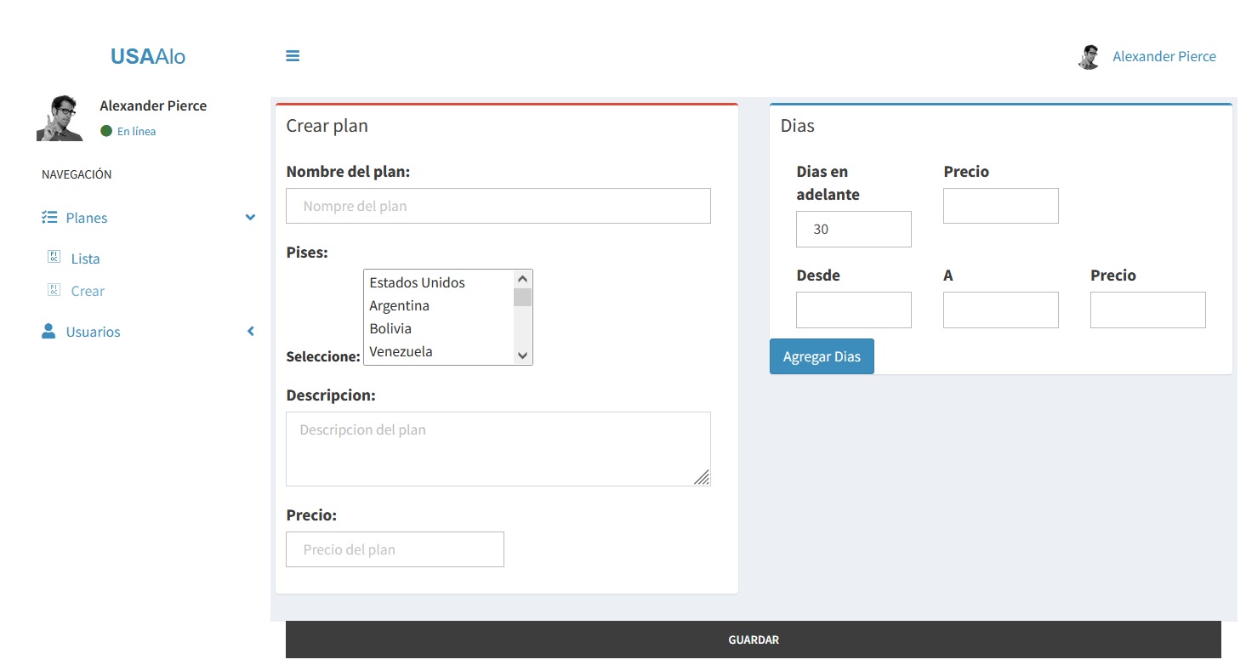Click the sidebar user profile photo
Screen dimensions: 1246x671
coord(60,117)
